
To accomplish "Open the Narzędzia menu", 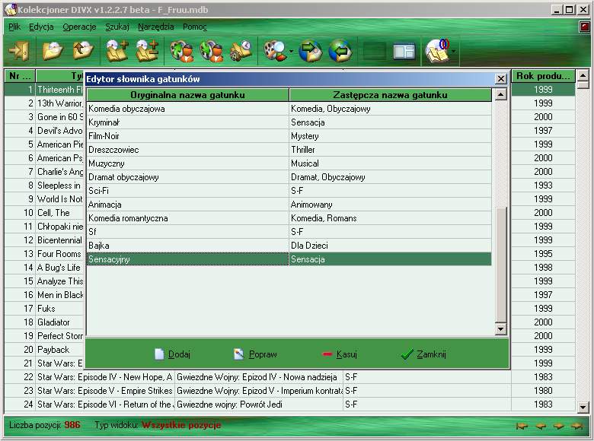I will [x=155, y=27].
